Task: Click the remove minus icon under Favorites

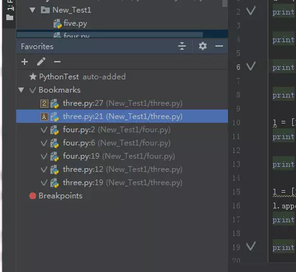Action: [57, 62]
